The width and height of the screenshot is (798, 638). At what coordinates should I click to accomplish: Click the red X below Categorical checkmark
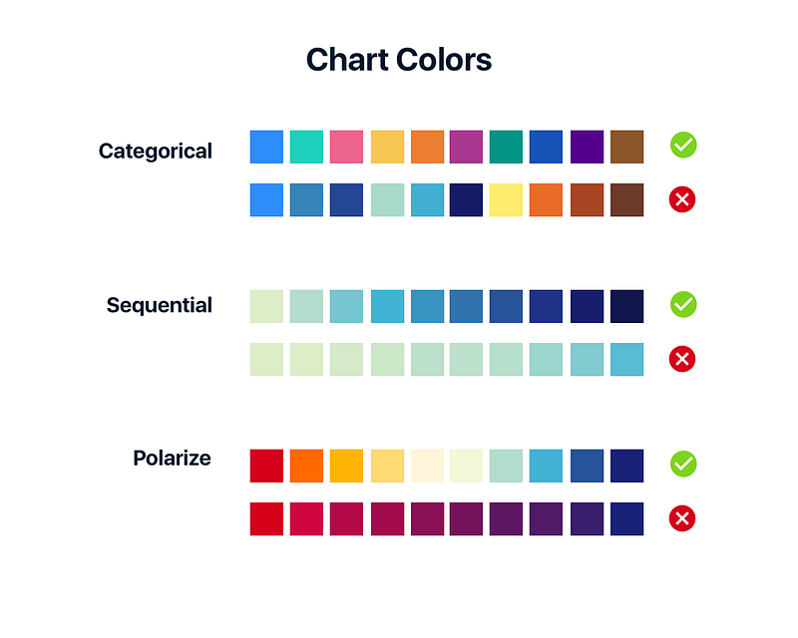[x=682, y=199]
